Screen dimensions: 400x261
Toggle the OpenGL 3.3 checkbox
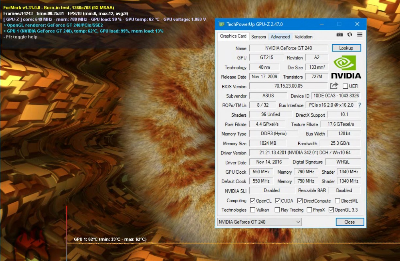[x=331, y=210]
